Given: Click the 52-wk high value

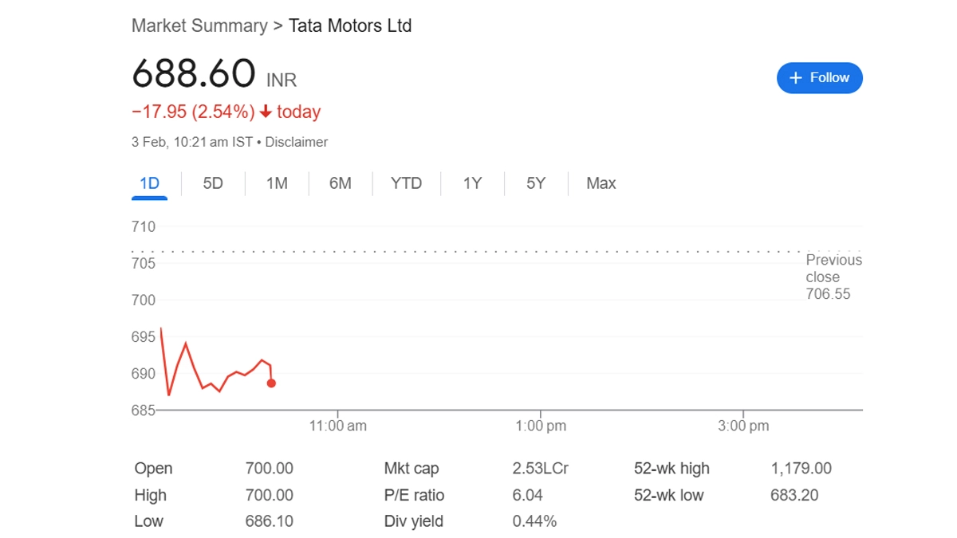Looking at the screenshot, I should [x=801, y=469].
